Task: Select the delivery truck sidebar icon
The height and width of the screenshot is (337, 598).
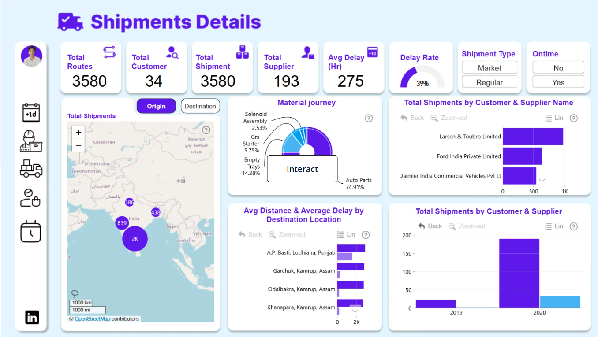Action: 31,169
